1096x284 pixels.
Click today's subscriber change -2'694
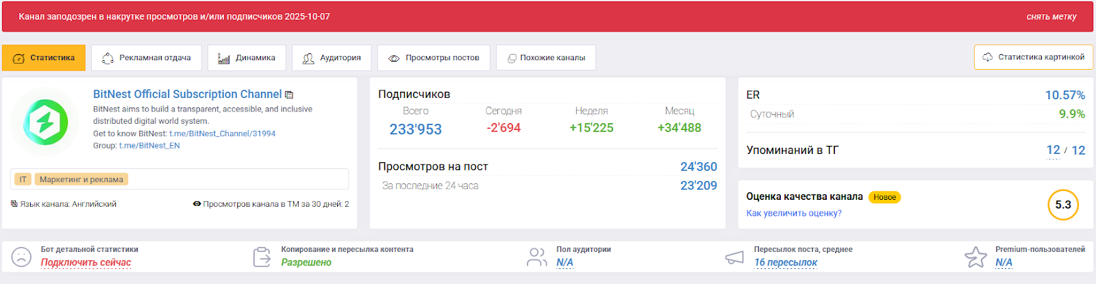503,128
